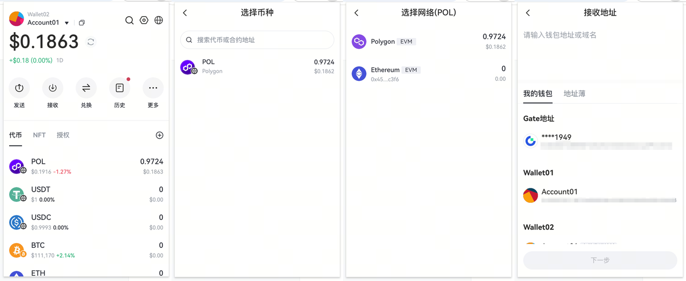Tap the 发送 (send) icon
Screen dimensions: 686x281
[19, 88]
